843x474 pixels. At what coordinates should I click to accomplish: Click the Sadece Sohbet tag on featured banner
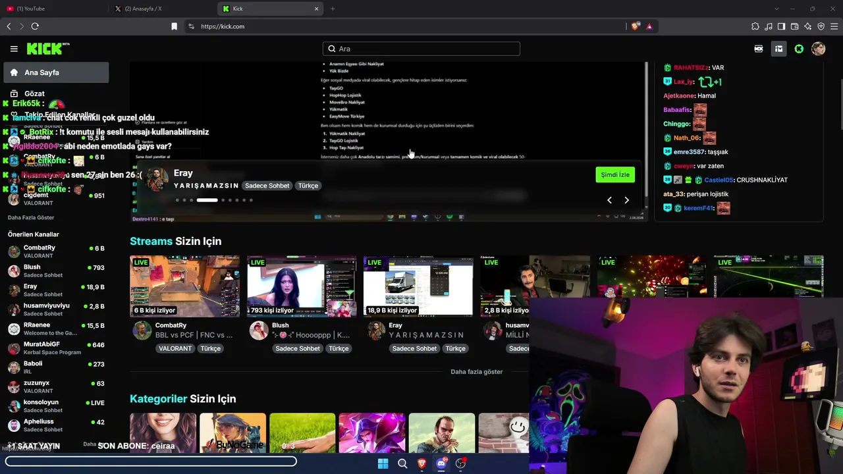[x=267, y=186]
